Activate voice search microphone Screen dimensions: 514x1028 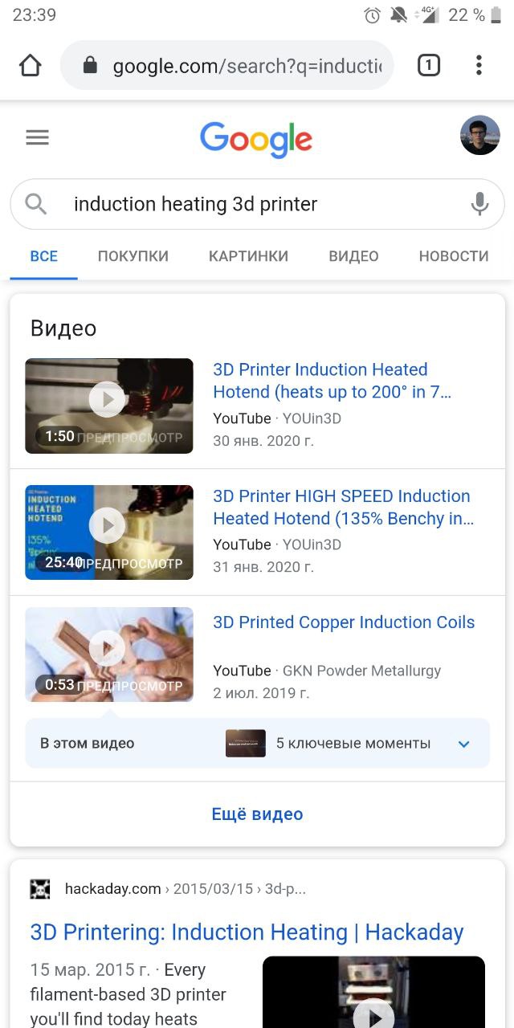(x=479, y=204)
